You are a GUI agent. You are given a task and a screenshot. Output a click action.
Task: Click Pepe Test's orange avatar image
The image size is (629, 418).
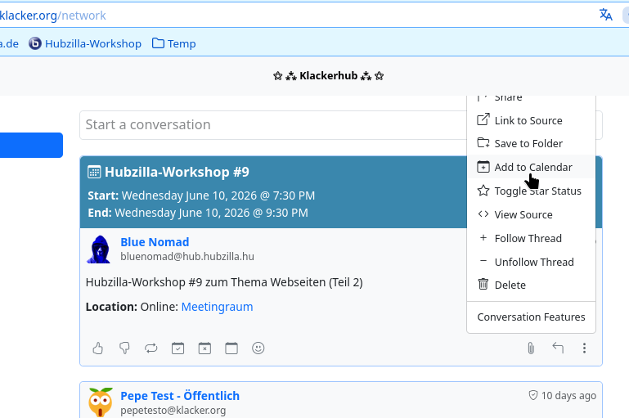(x=101, y=402)
